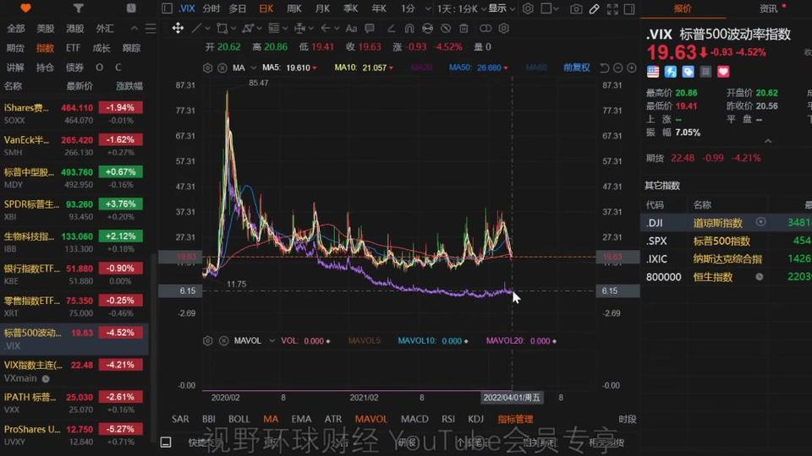Image resolution: width=812 pixels, height=456 pixels.
Task: Select the 指数 index category tab
Action: (x=45, y=48)
